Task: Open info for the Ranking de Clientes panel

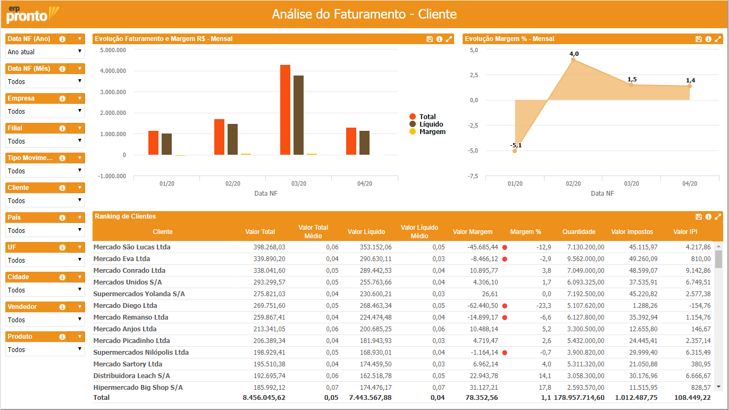Action: [708, 217]
